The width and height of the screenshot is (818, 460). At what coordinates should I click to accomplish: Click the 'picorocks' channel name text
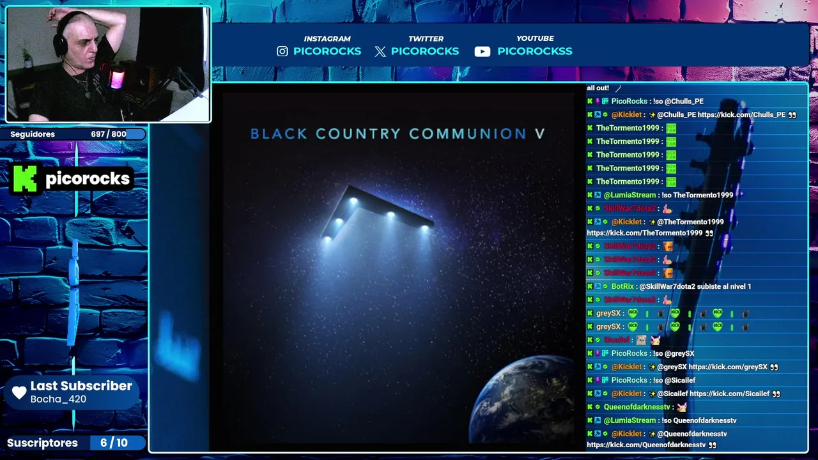(x=88, y=179)
